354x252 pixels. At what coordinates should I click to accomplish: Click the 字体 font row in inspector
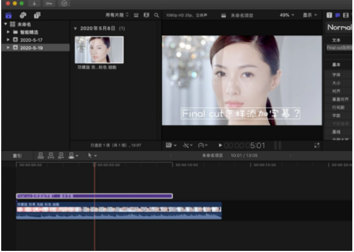338,74
